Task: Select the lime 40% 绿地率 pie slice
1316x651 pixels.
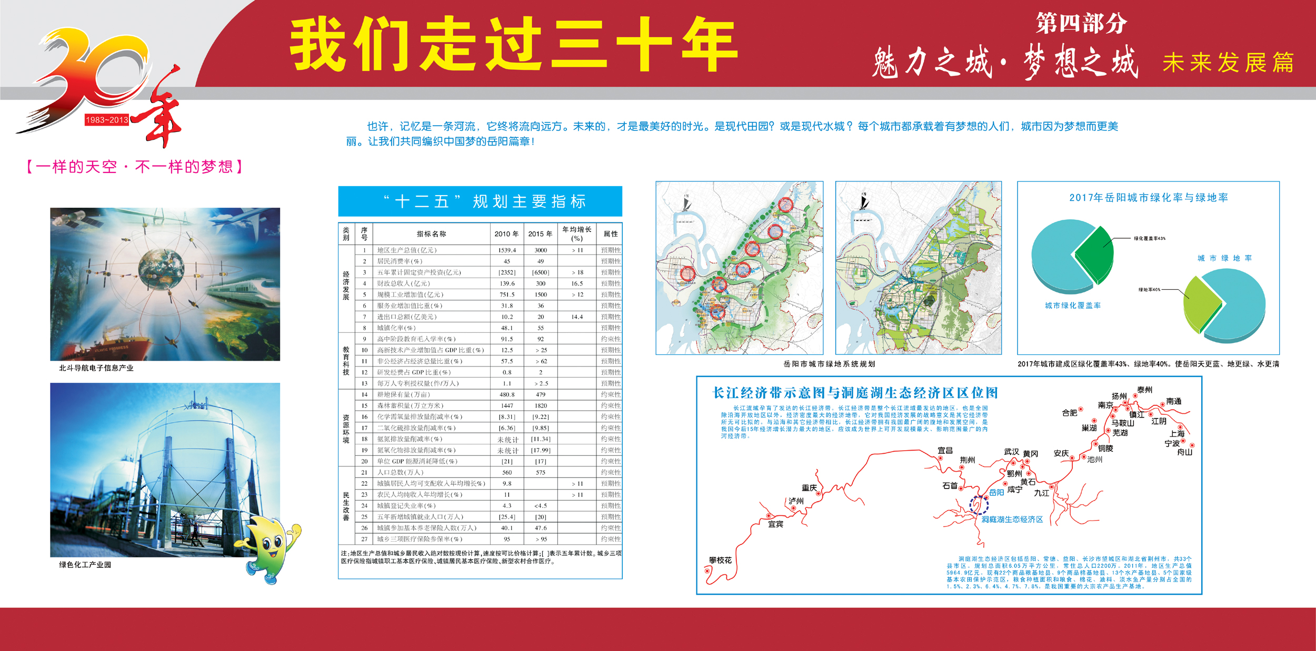Action: click(x=1200, y=305)
